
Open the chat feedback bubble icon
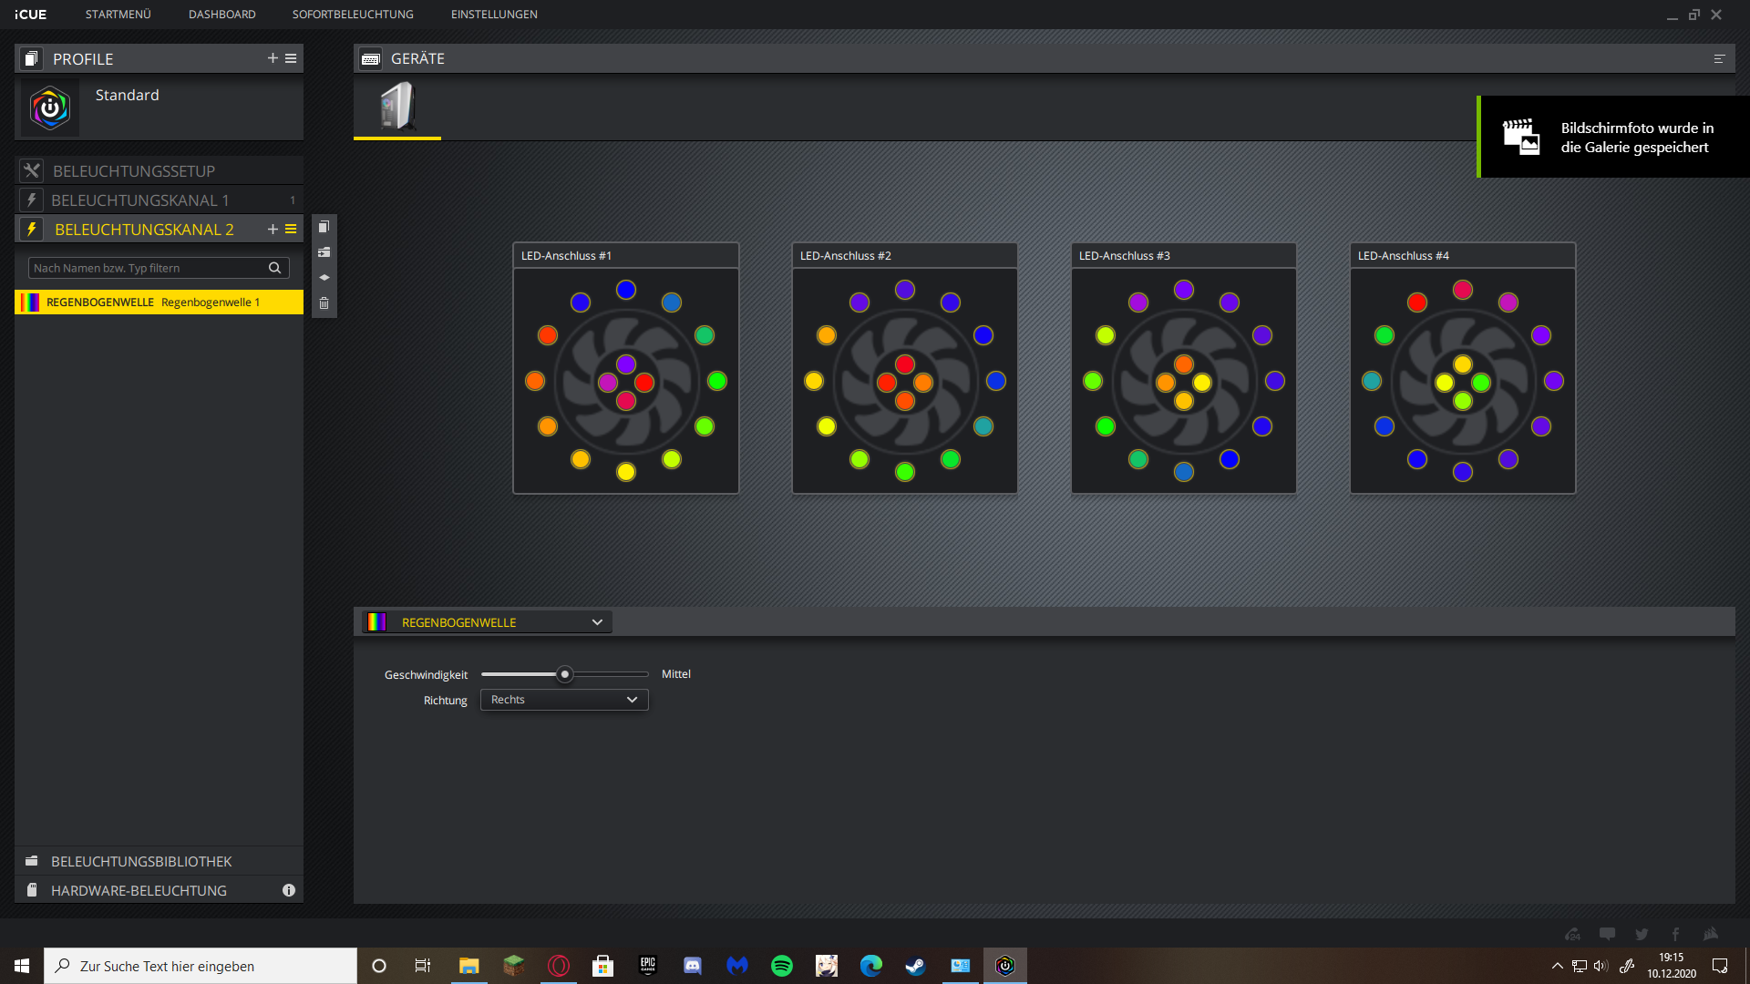[1607, 933]
